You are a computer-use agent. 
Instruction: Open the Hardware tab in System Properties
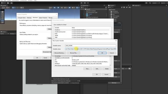pos(29,18)
